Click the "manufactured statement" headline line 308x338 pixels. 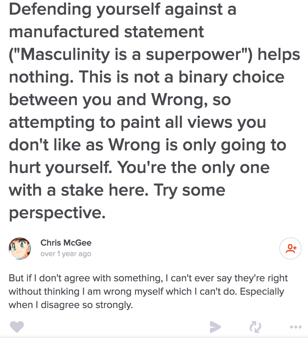[106, 32]
